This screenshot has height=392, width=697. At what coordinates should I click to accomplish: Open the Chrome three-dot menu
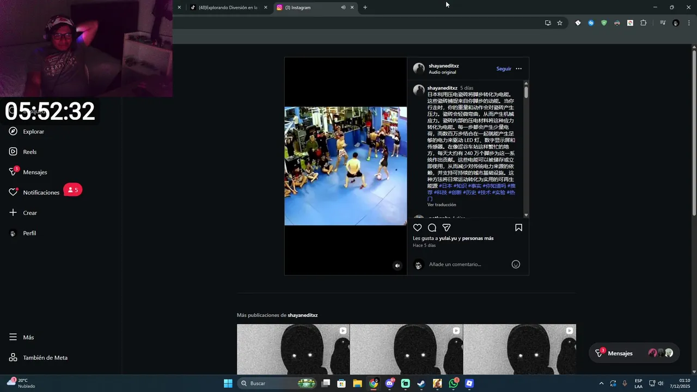click(x=689, y=23)
